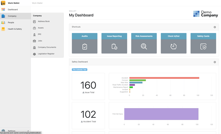Click the Safety Cards shortcut header
This screenshot has width=221, height=134.
[203, 36]
